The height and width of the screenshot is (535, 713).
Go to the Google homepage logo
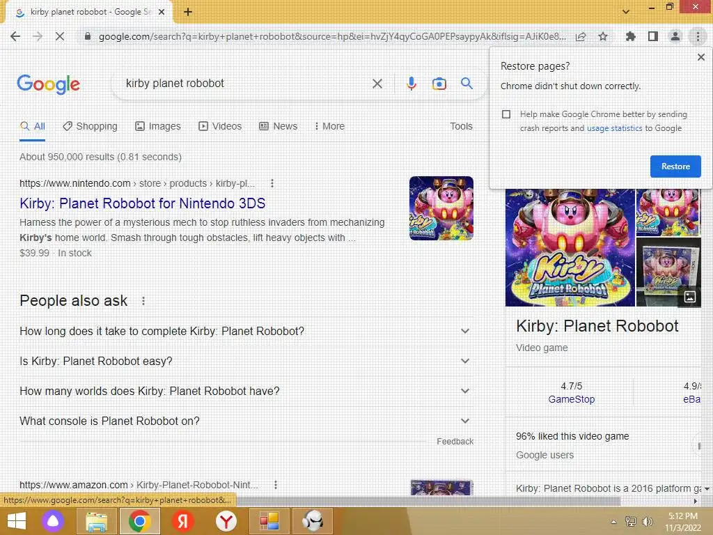[48, 84]
